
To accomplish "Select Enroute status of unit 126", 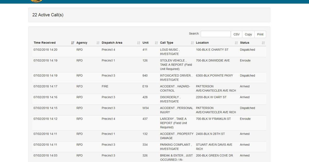I will pyautogui.click(x=245, y=60).
